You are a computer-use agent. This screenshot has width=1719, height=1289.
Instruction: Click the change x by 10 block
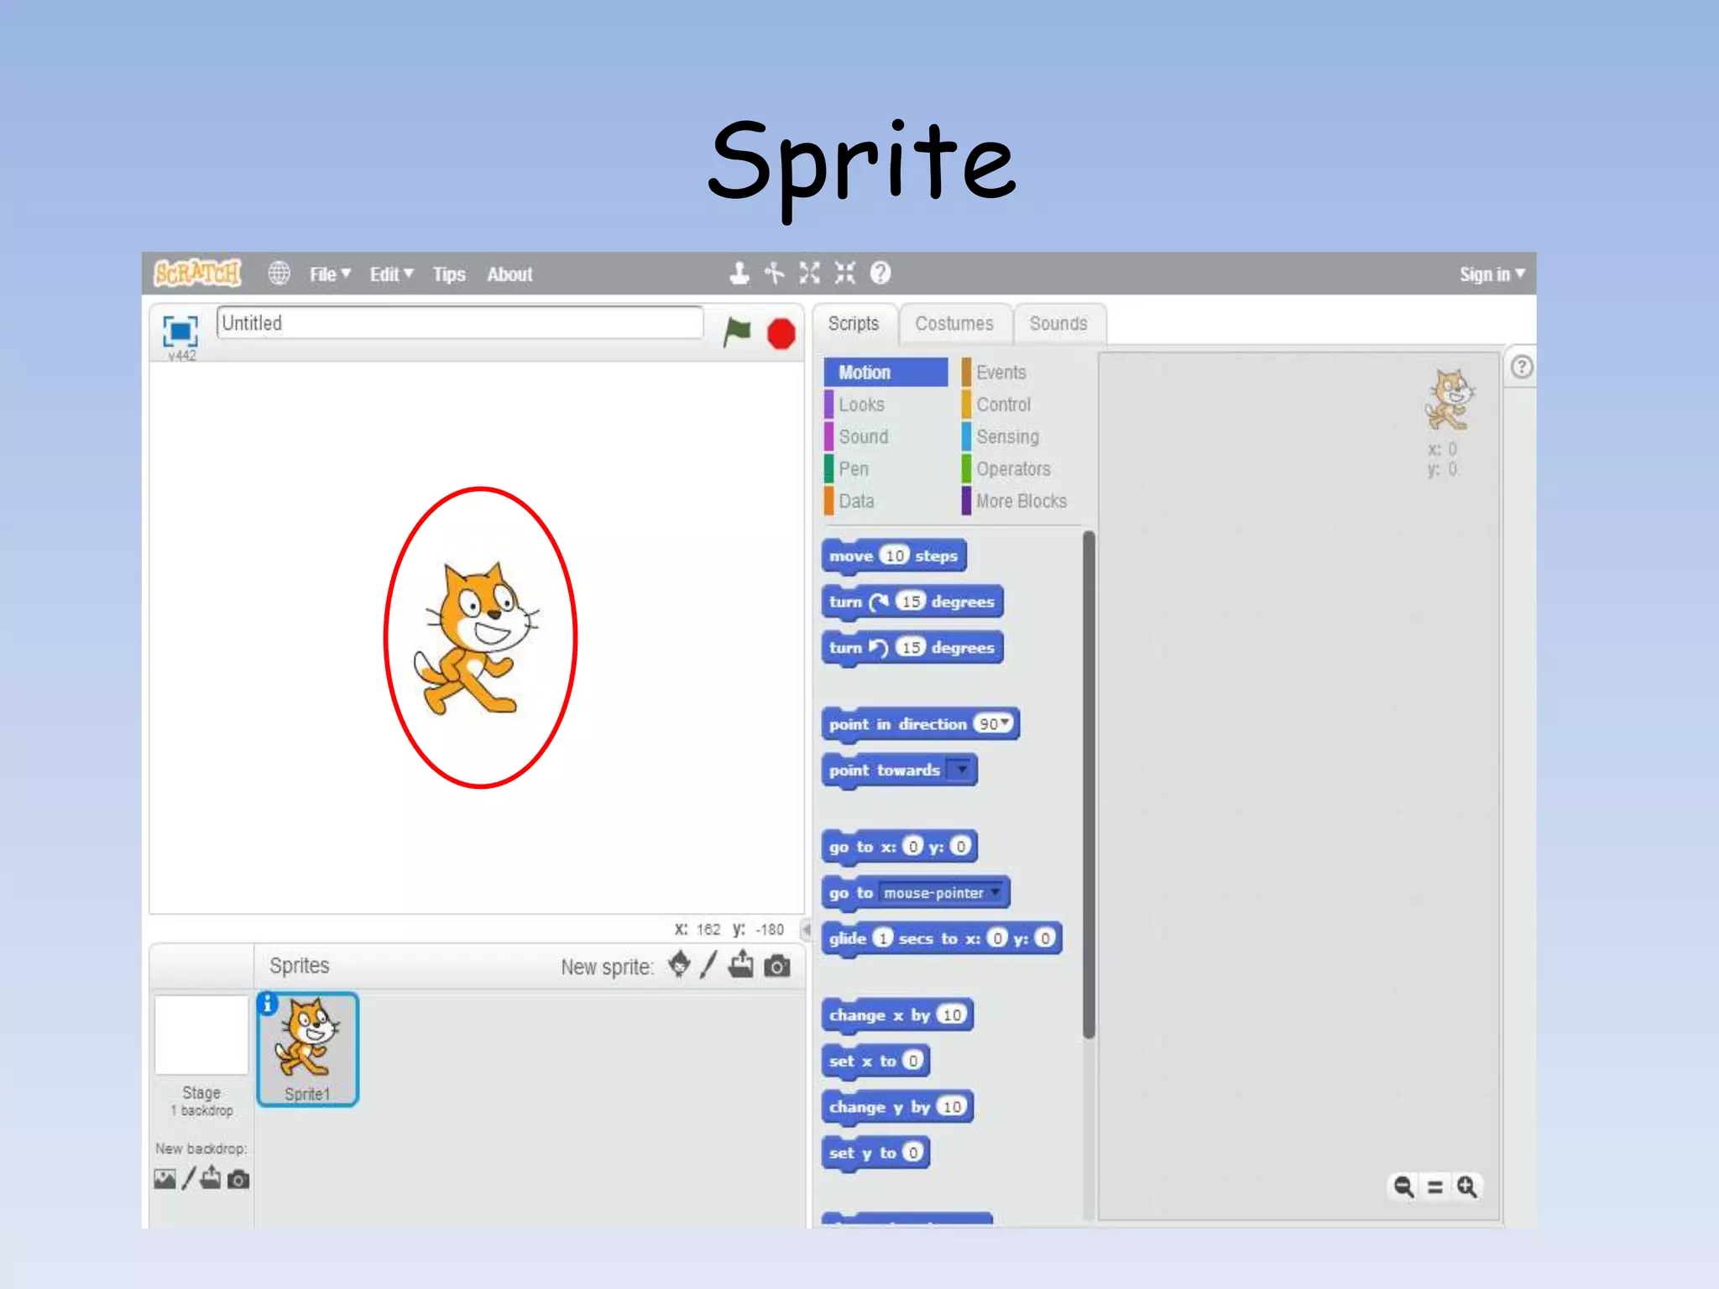coord(897,1015)
